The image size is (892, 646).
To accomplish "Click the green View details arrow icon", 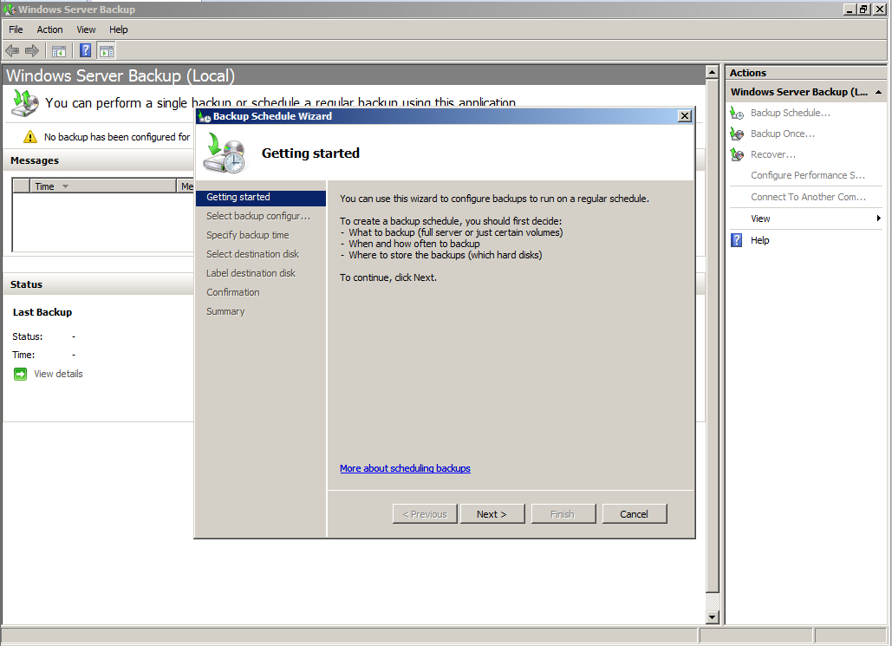I will tap(21, 374).
